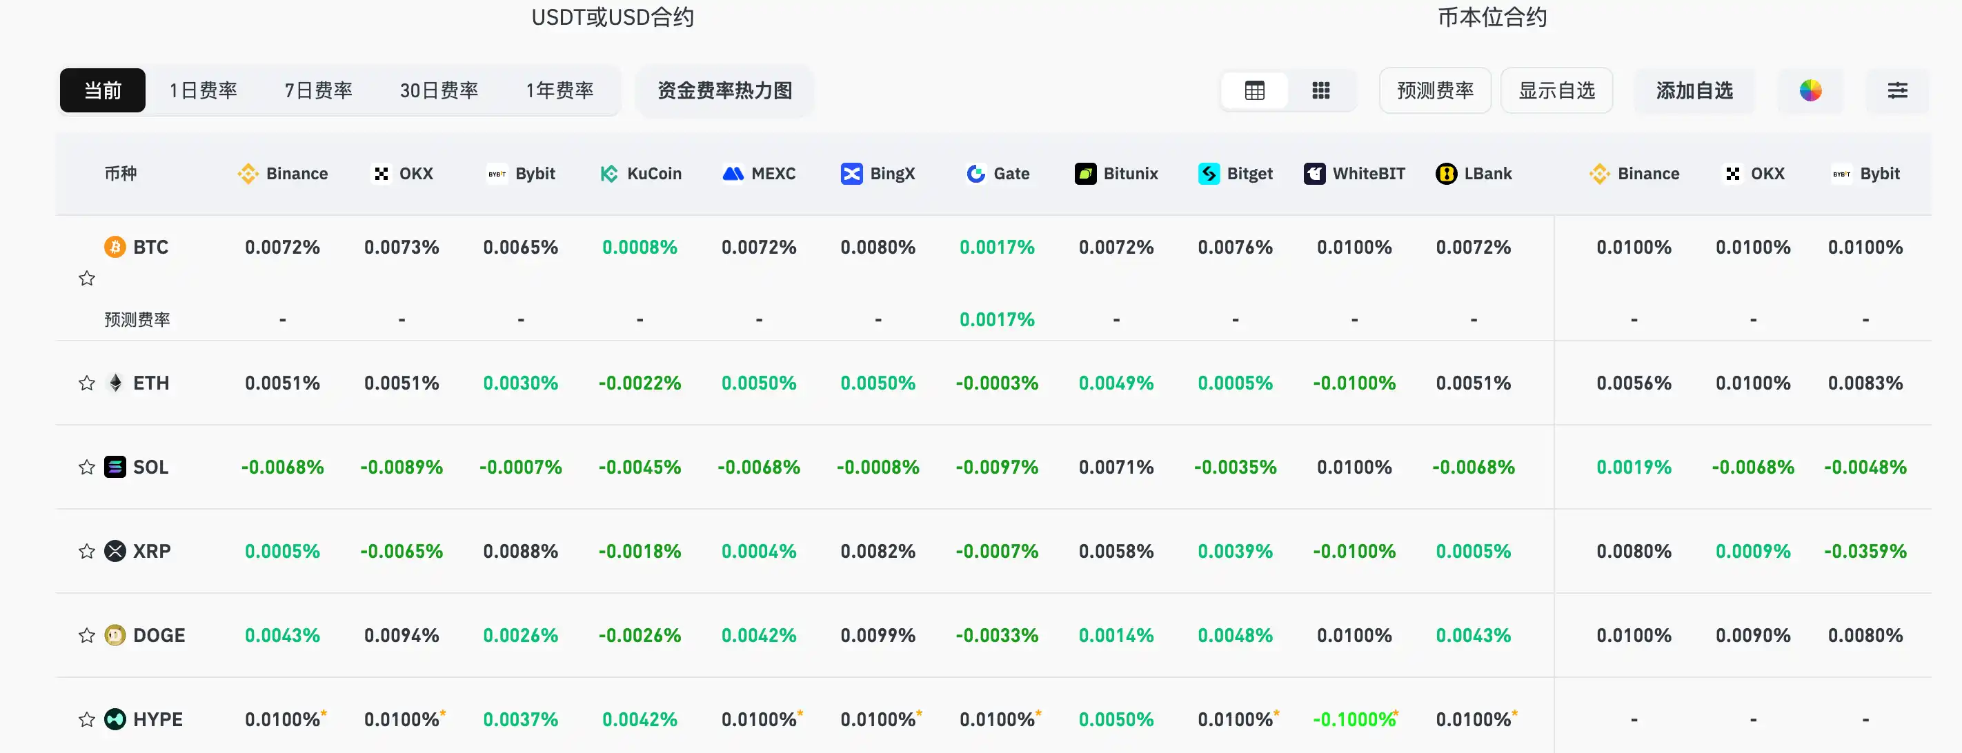Viewport: 1962px width, 753px height.
Task: Click SOL Bitunix rate 0.0071%
Action: pyautogui.click(x=1116, y=467)
